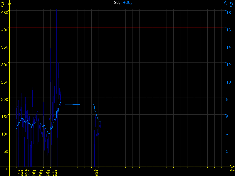
Task: Click the 'den' label on time axis
Action: [232, 170]
